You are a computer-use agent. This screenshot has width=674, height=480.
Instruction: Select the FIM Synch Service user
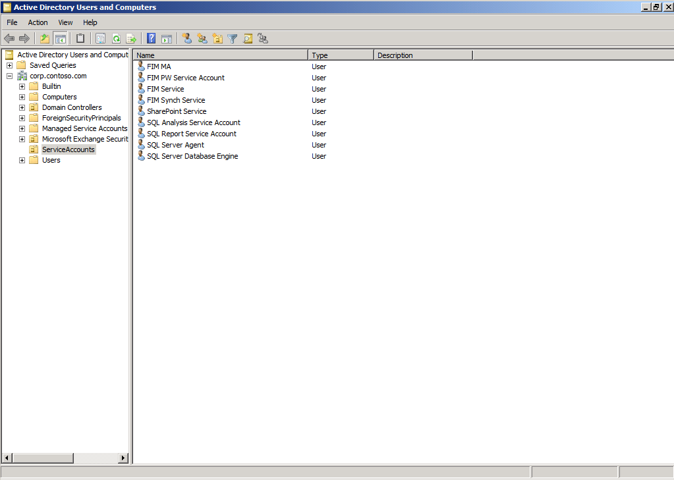(176, 100)
